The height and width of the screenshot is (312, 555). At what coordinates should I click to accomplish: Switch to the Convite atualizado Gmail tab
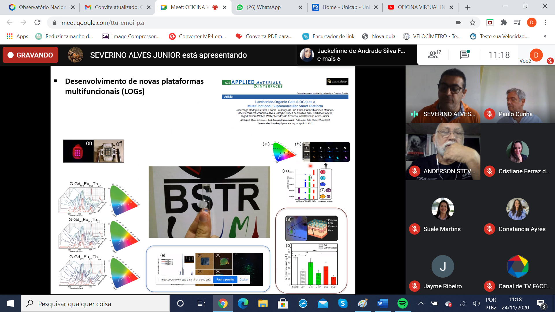[x=117, y=7]
